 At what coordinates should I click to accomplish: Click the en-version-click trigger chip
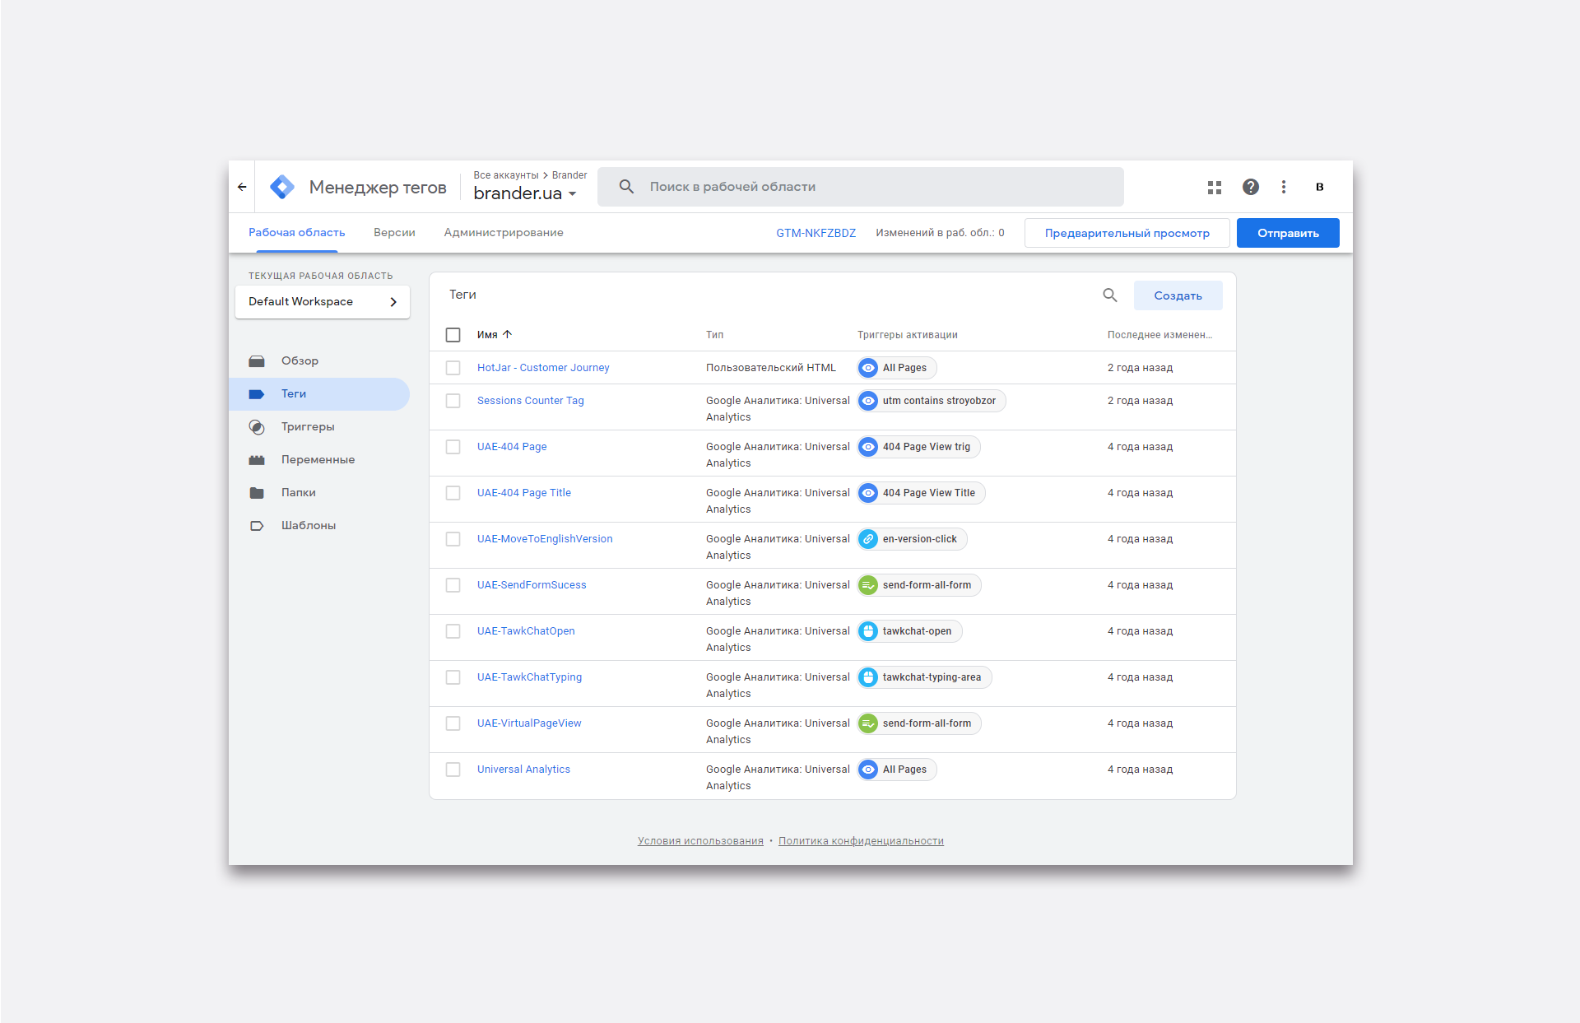coord(912,539)
